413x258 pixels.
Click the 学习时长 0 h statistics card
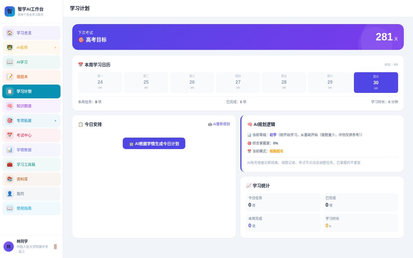360,223
